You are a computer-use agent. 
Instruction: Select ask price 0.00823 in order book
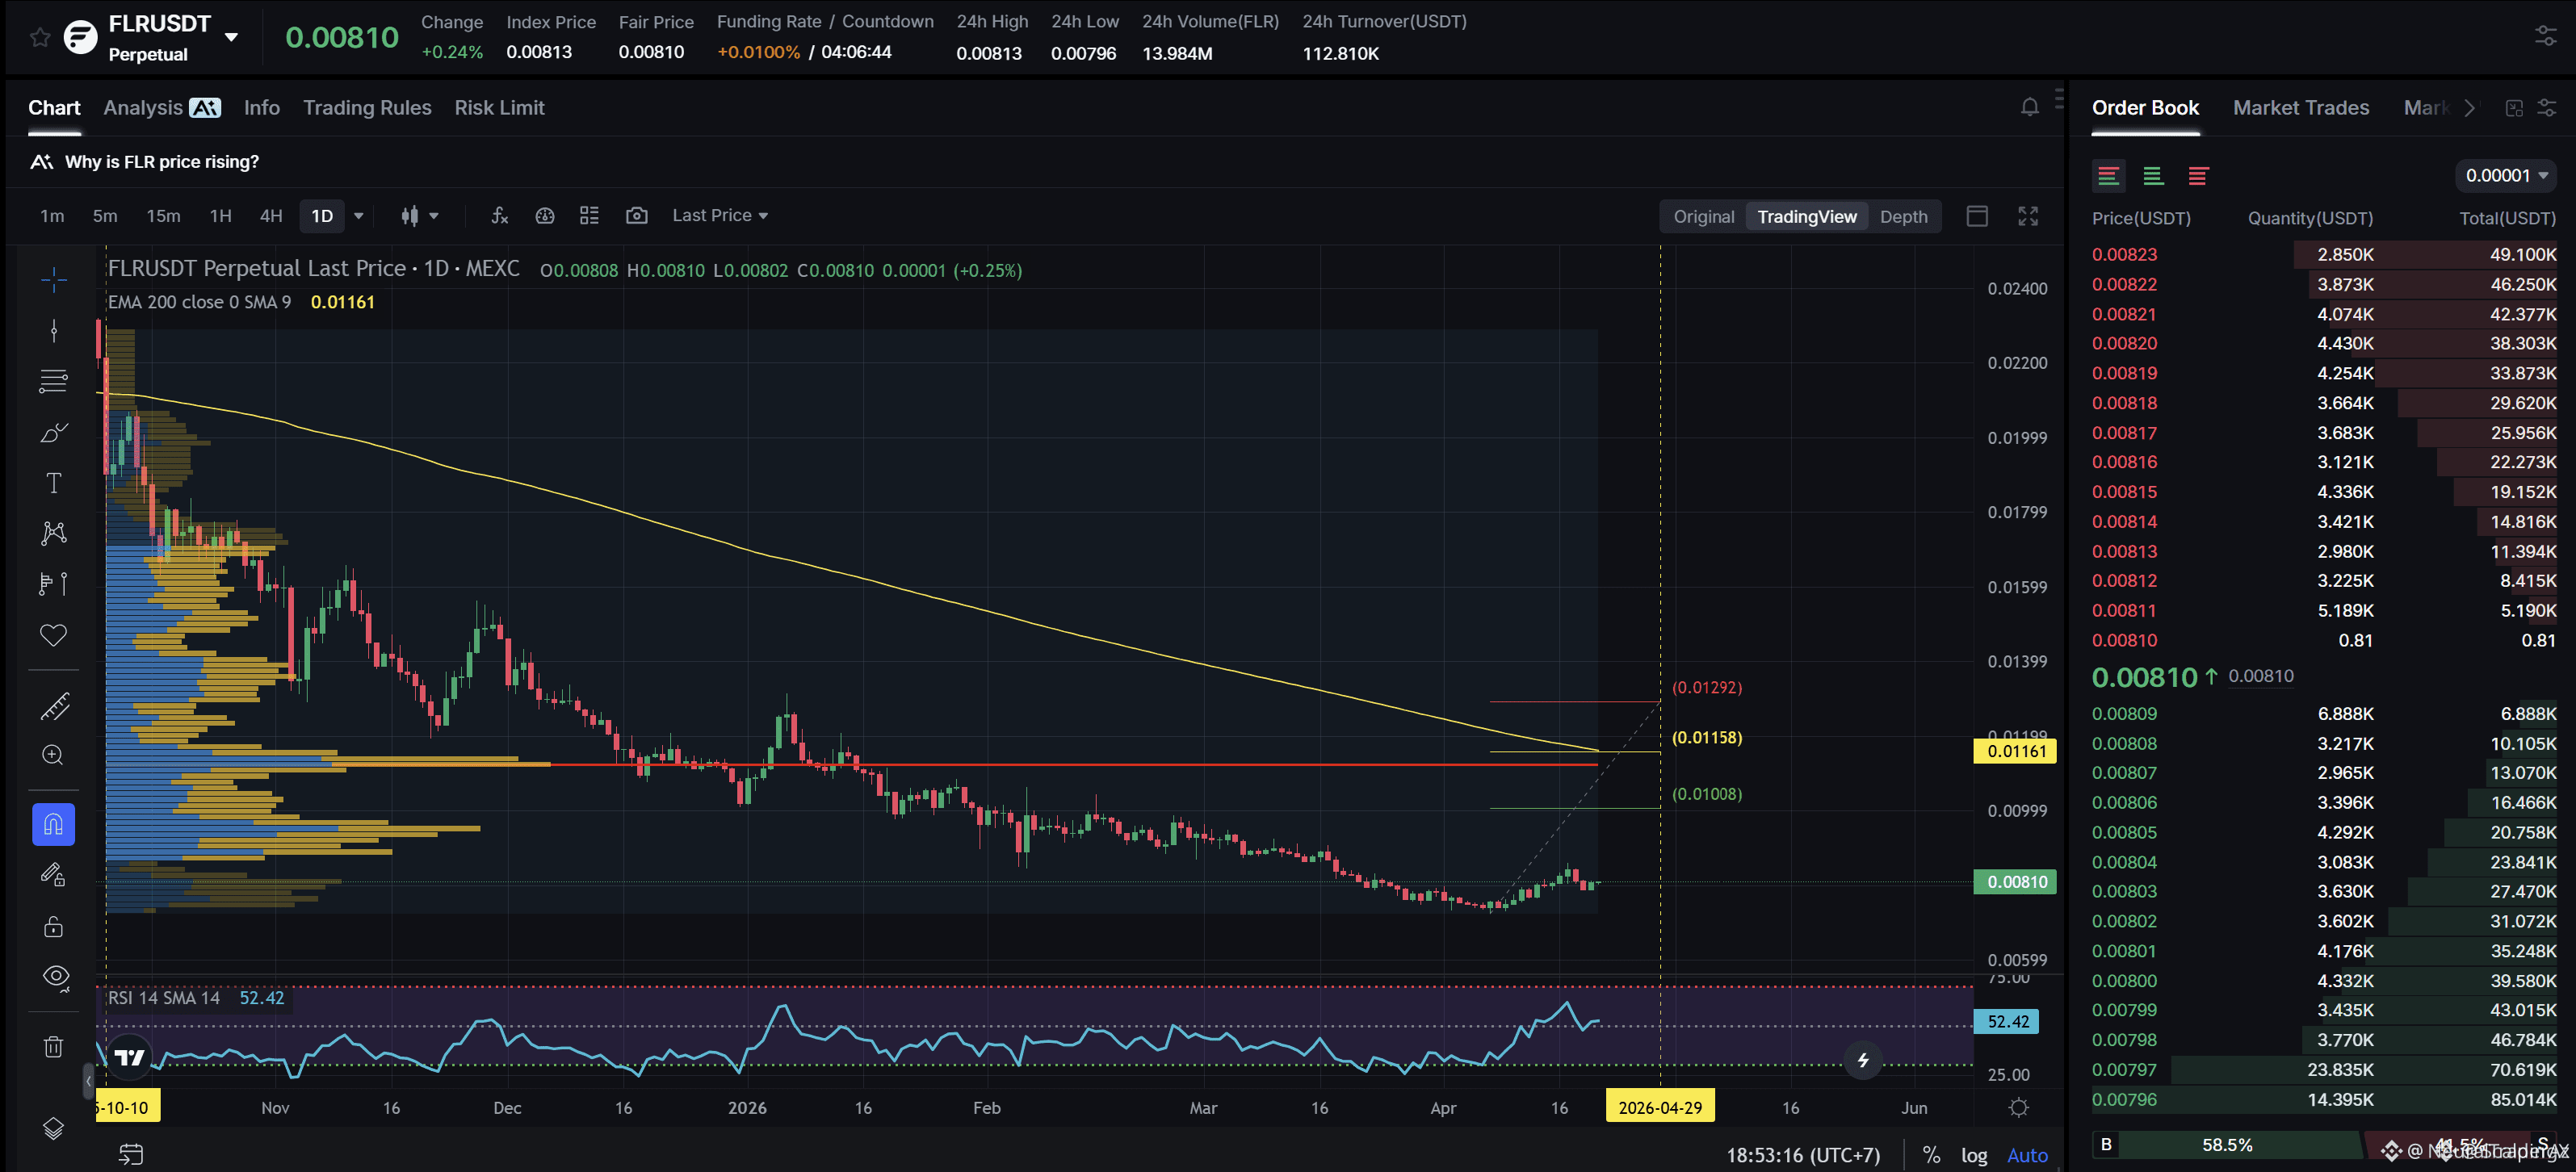pos(2124,253)
